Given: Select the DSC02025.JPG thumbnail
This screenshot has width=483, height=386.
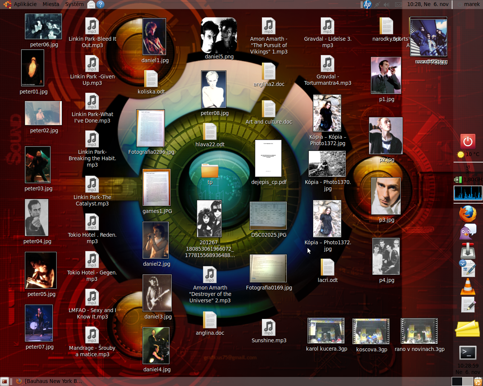Looking at the screenshot, I should pos(268,216).
